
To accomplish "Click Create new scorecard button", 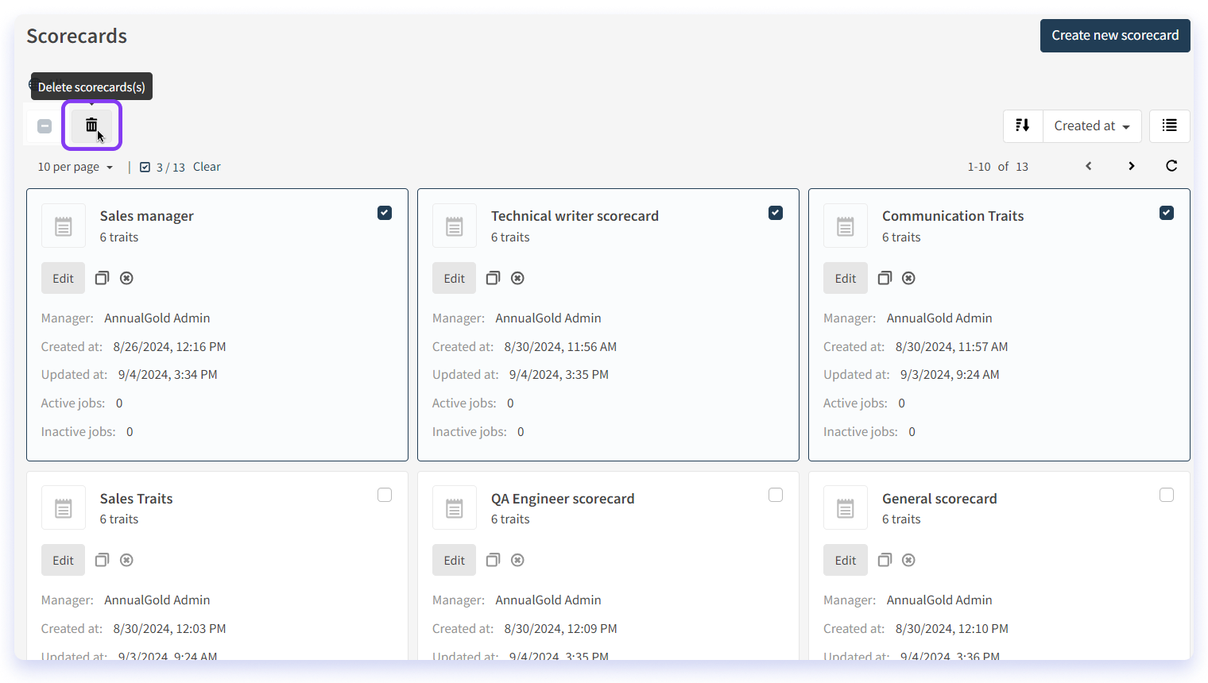I will point(1115,36).
